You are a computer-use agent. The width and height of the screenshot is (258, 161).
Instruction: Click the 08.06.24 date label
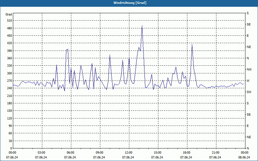coord(244,157)
